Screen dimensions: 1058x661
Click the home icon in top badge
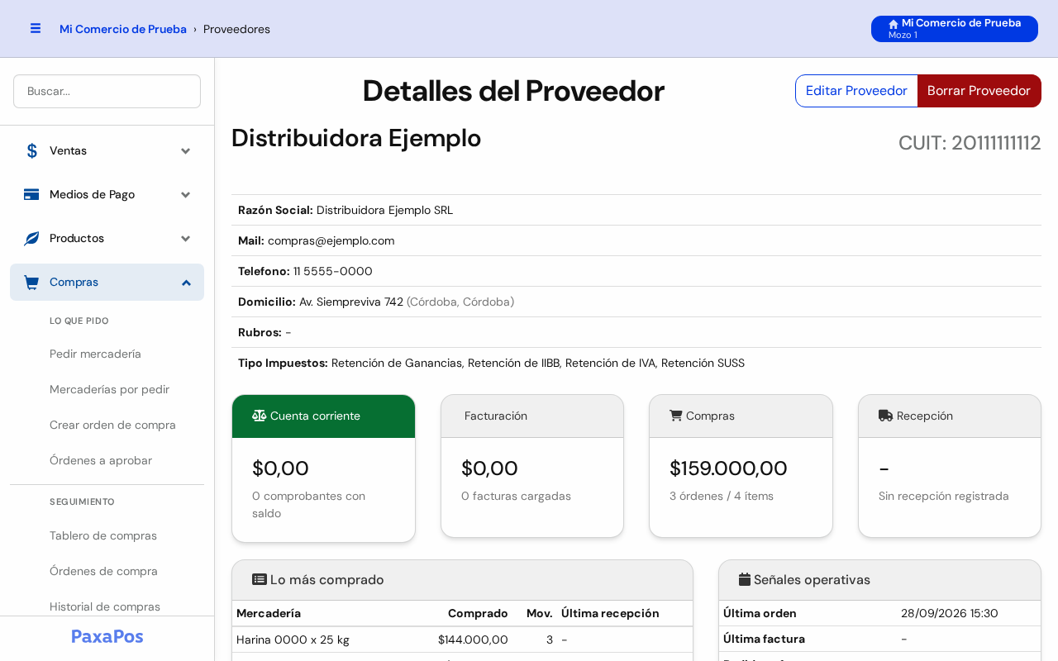coord(894,24)
